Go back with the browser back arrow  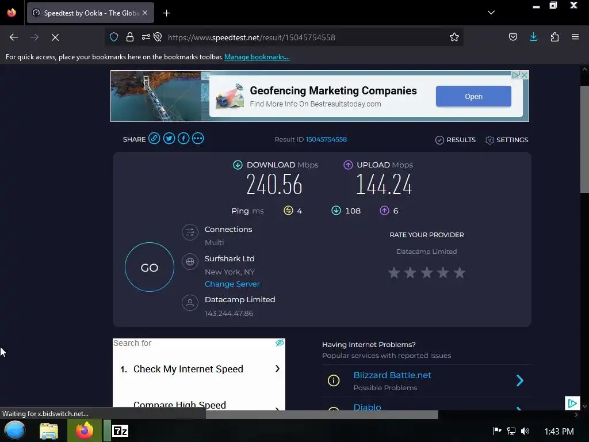coord(14,37)
